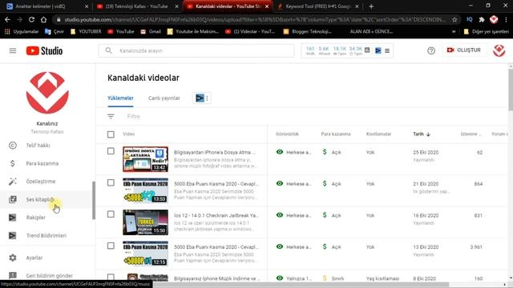513x288 pixels.
Task: Click the page vertical scrollbar thumb
Action: (x=511, y=90)
